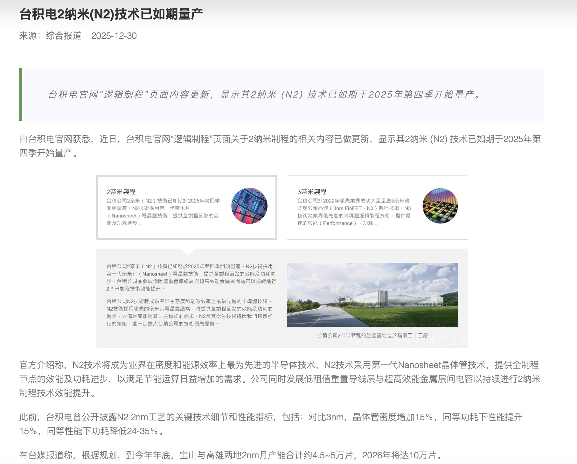This screenshot has height=464, width=577.
Task: Open the 2奈米製程 card description text
Action: tap(163, 212)
